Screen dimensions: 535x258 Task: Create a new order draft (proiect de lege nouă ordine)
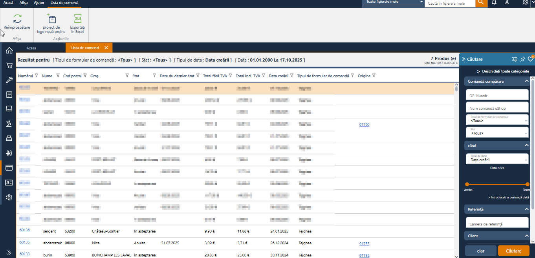pos(51,23)
